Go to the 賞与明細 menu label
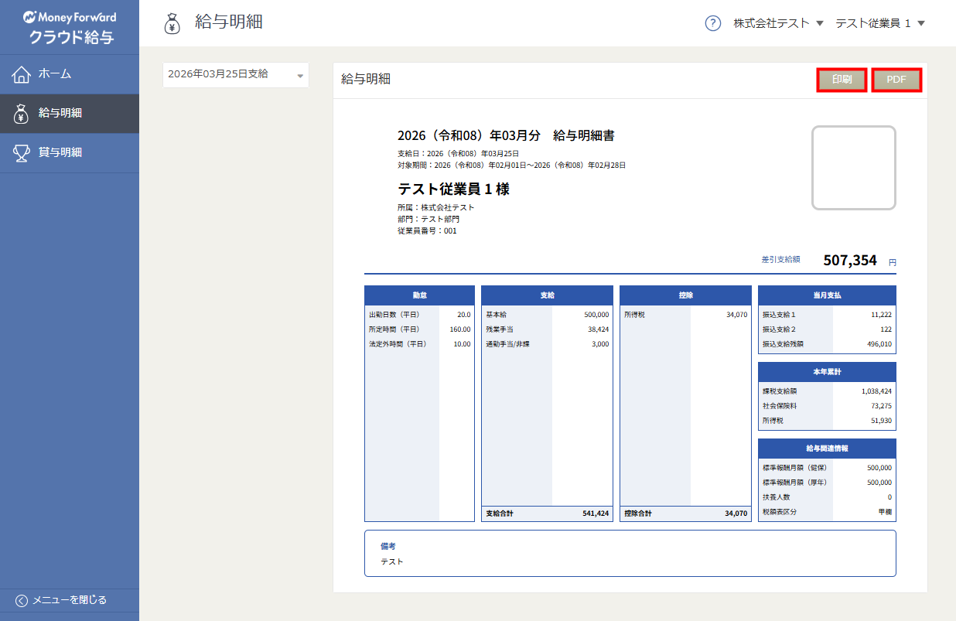956x621 pixels. [x=60, y=152]
